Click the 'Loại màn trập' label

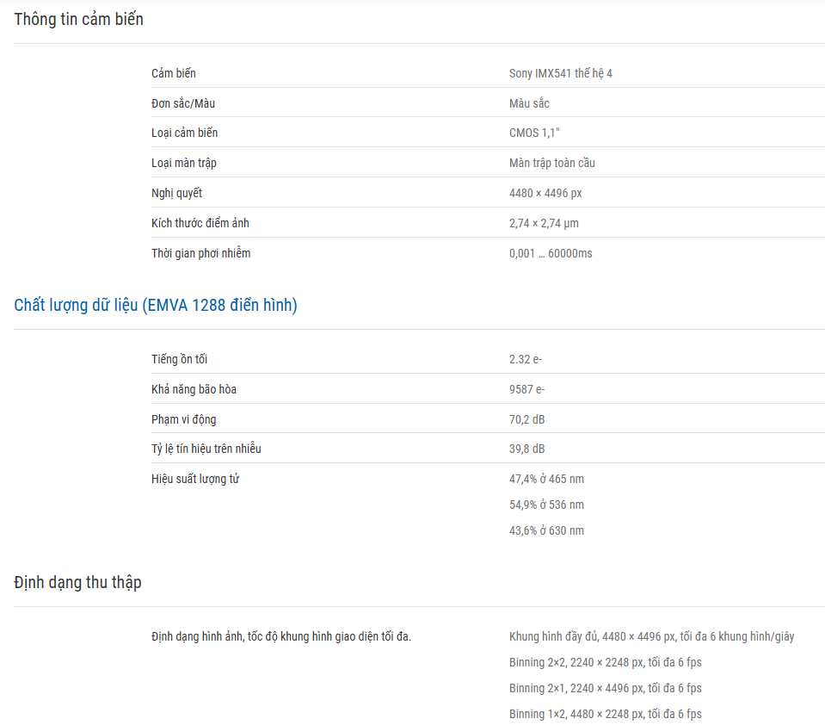[184, 163]
